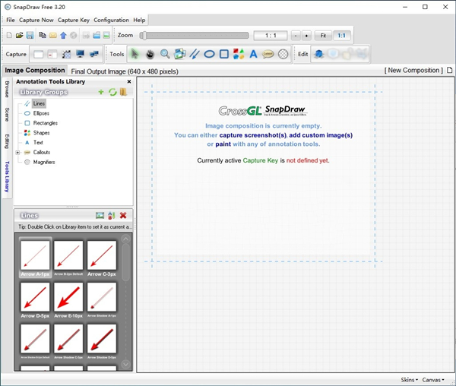
Task: Click the save floppy disk icon
Action: [x=30, y=35]
